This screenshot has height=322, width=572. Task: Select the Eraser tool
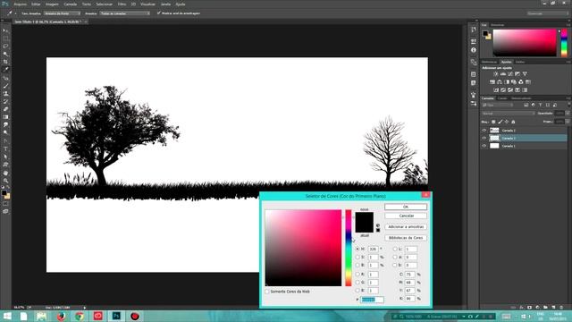[x=5, y=109]
